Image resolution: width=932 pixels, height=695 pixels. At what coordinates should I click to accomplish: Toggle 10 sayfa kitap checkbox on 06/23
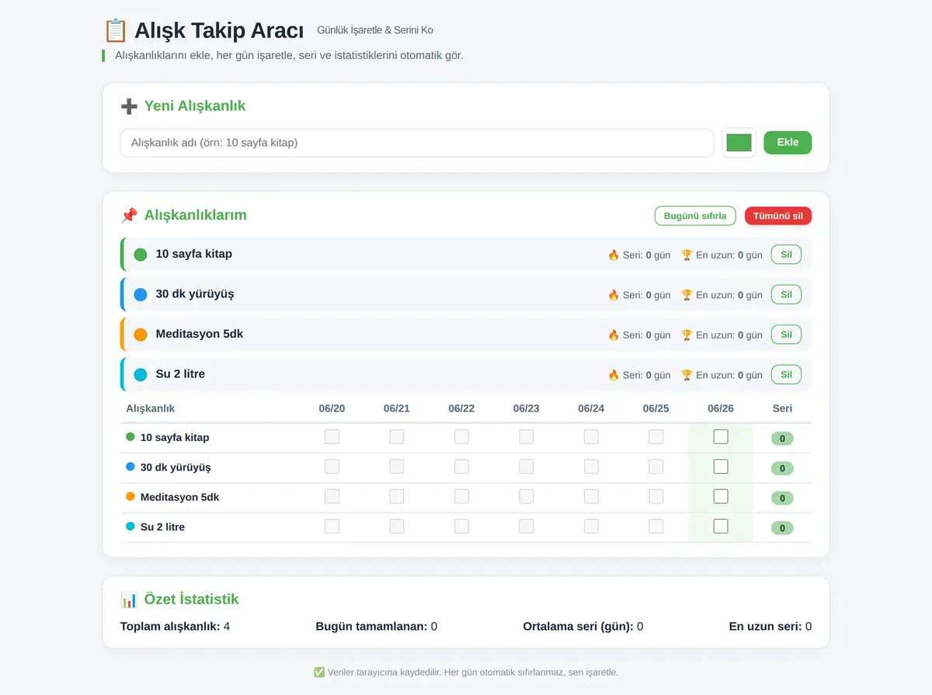click(527, 436)
